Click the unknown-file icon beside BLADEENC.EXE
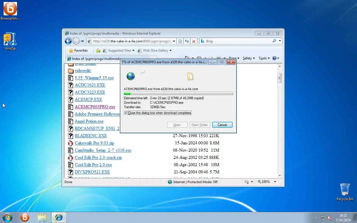This screenshot has width=357, height=223. point(71,136)
